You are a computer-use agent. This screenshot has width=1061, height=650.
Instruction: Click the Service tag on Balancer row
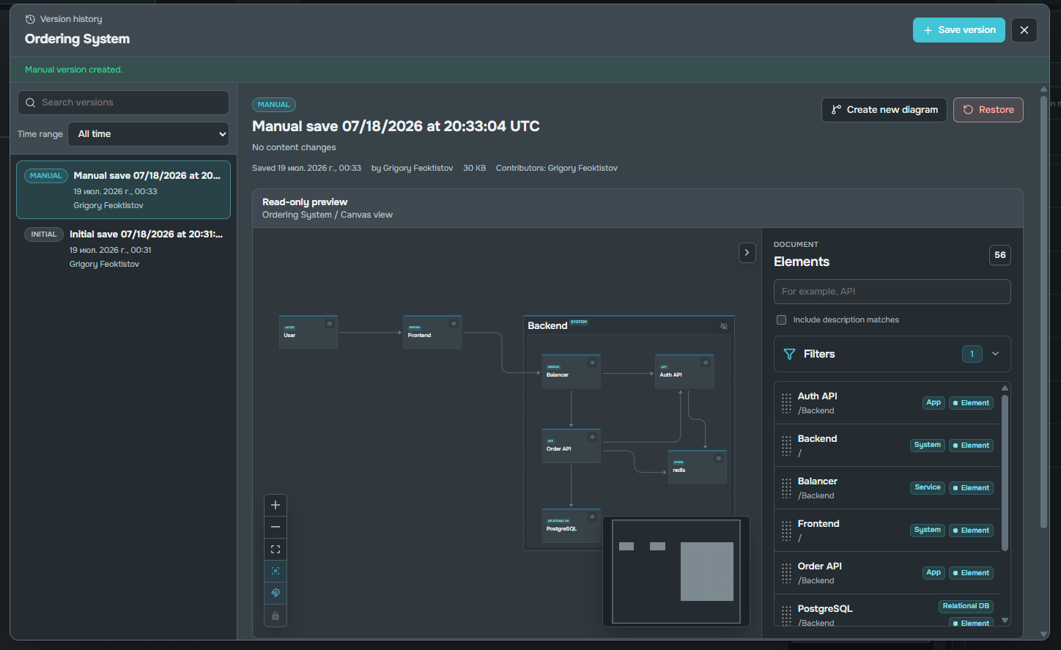[x=928, y=487]
